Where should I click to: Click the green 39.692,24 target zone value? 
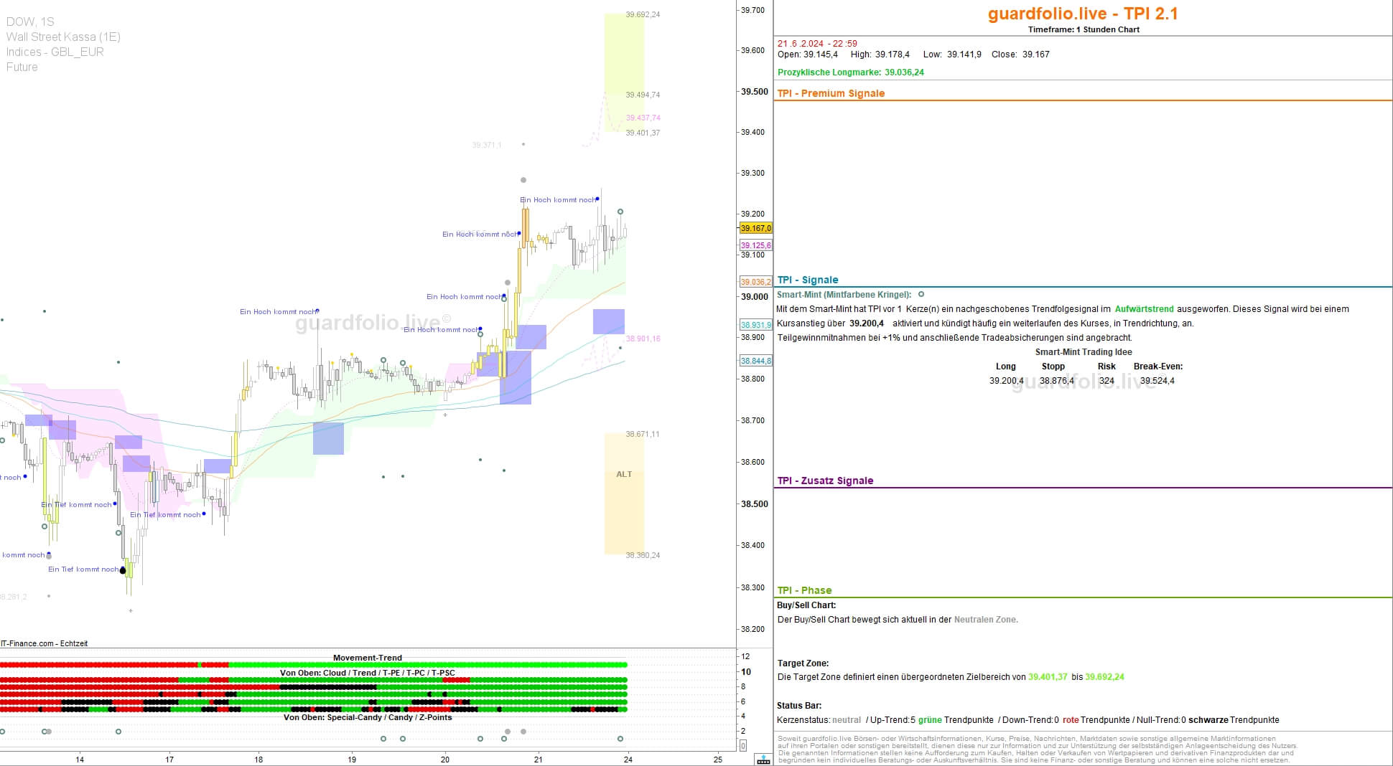point(1104,677)
